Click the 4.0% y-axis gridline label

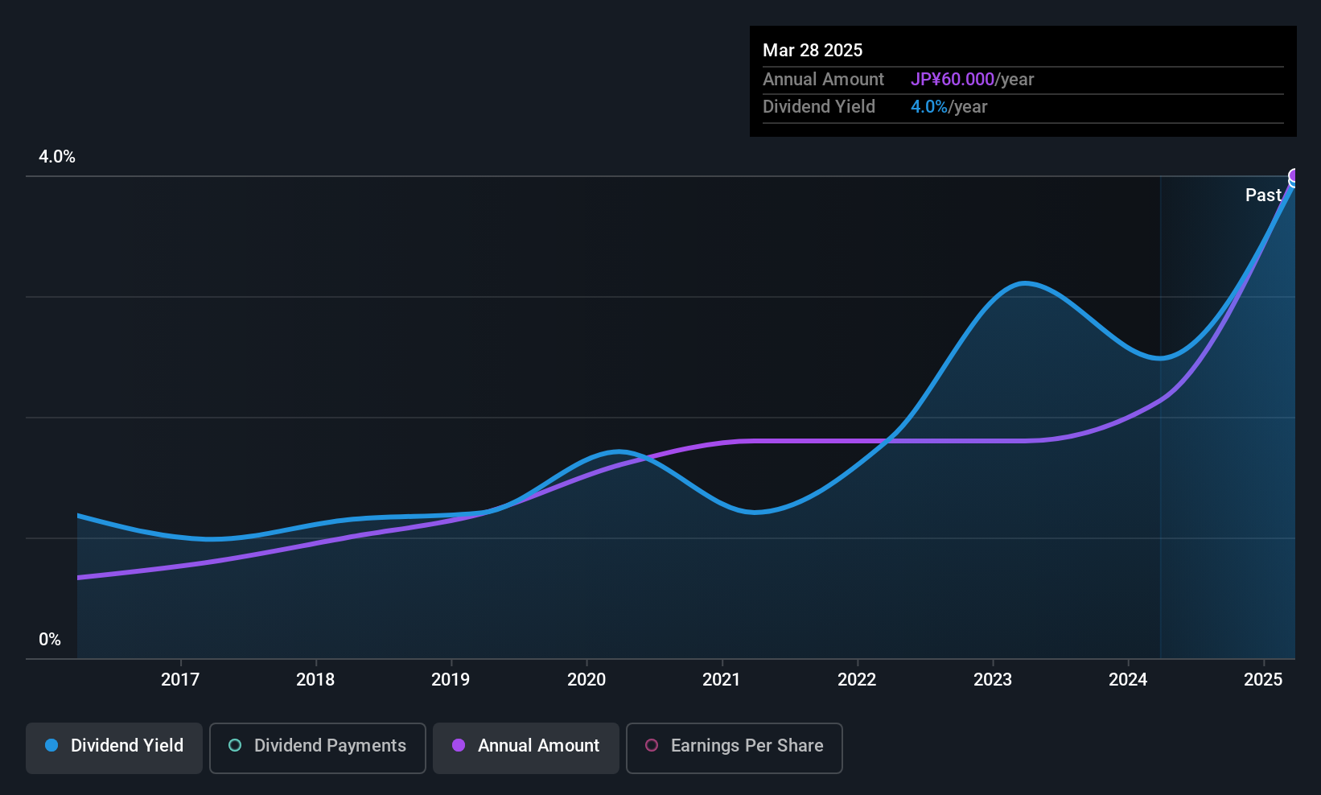tap(56, 157)
